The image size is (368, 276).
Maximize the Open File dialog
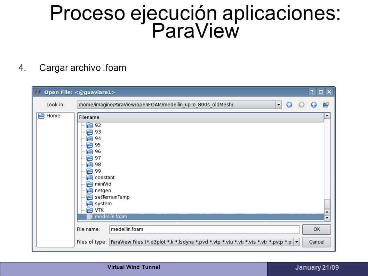click(321, 92)
